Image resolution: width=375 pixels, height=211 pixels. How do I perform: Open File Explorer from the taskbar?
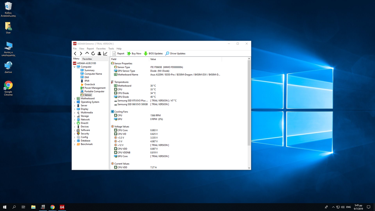(33, 207)
